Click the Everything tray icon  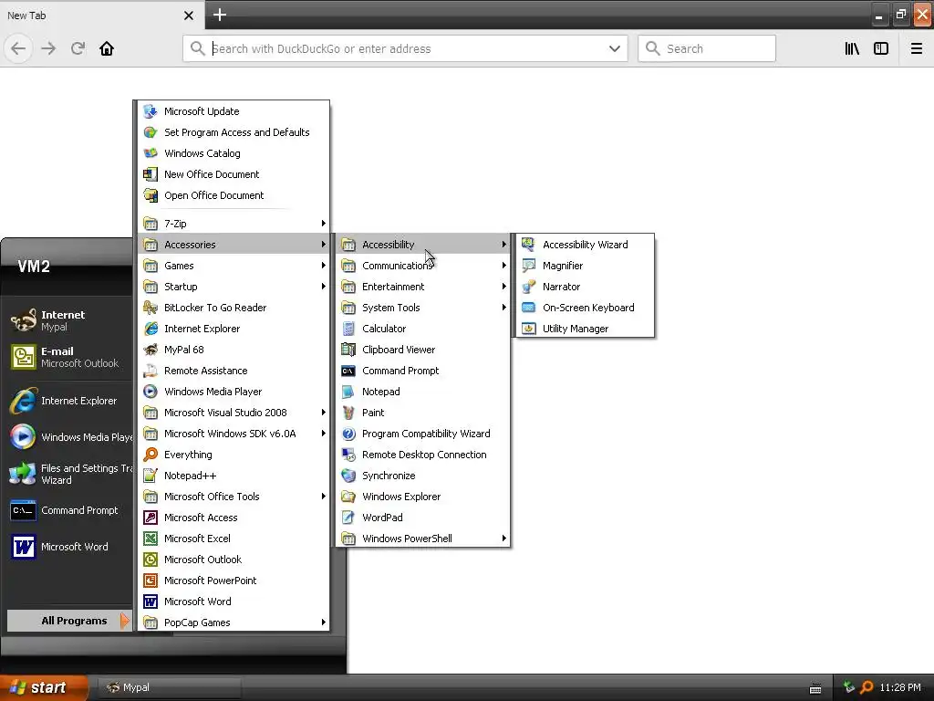coord(867,687)
